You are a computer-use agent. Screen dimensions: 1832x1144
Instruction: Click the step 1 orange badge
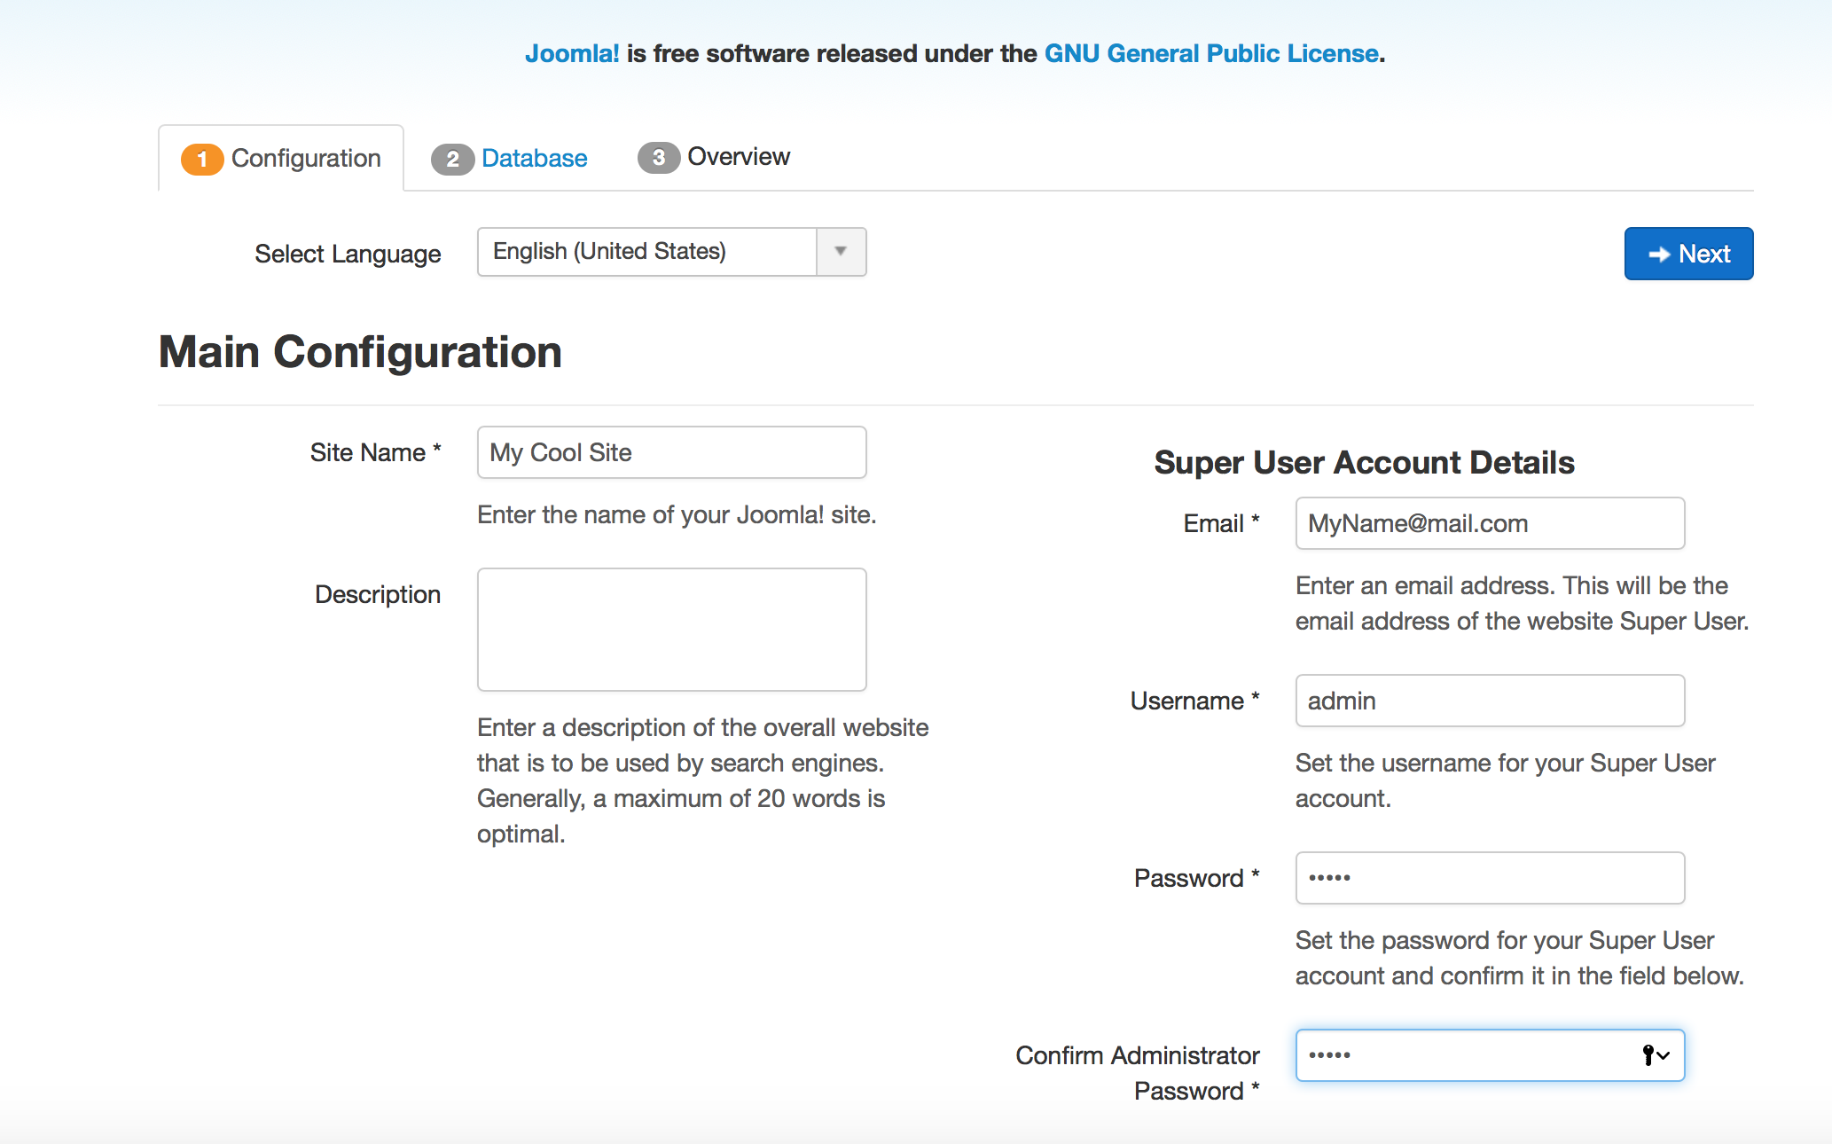pyautogui.click(x=202, y=159)
